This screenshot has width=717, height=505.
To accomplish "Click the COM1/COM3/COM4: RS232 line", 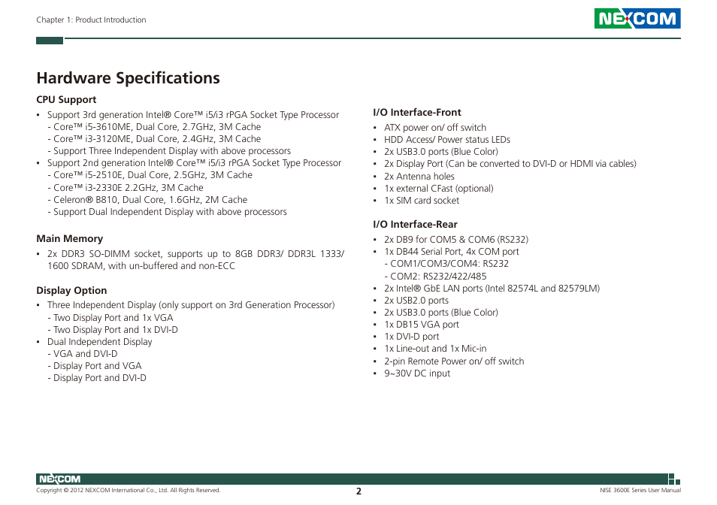I will (446, 264).
